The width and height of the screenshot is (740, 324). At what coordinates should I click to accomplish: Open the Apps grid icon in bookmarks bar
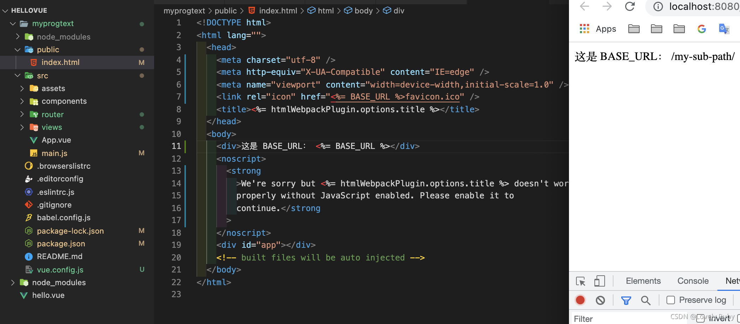(585, 29)
